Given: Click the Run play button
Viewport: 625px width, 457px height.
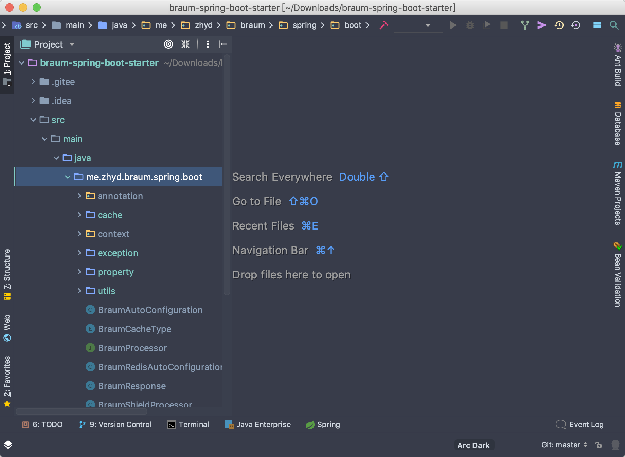Looking at the screenshot, I should coord(453,25).
